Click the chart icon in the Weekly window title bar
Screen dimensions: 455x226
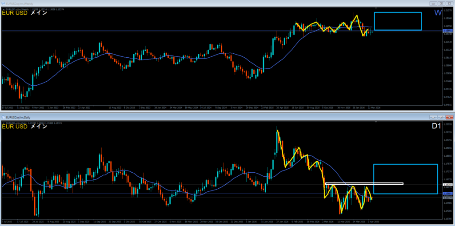[x=3, y=3]
